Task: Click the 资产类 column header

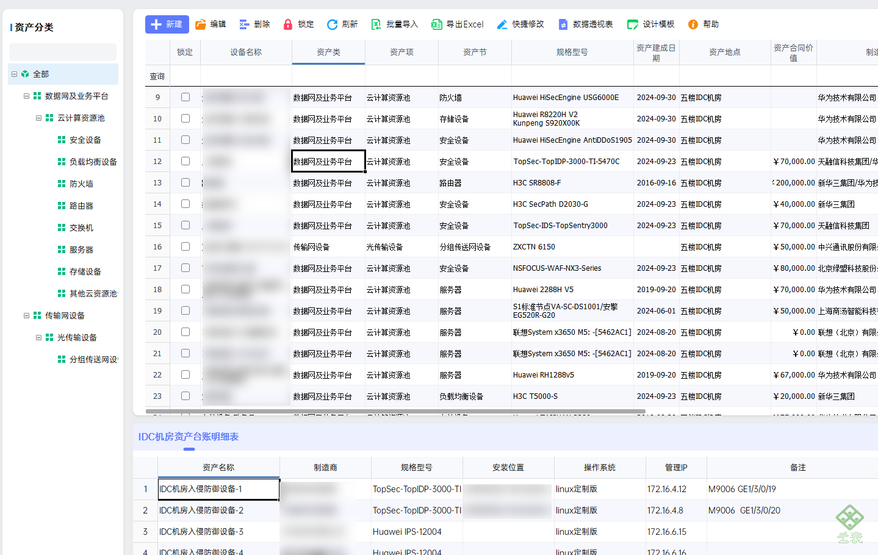Action: click(x=328, y=52)
